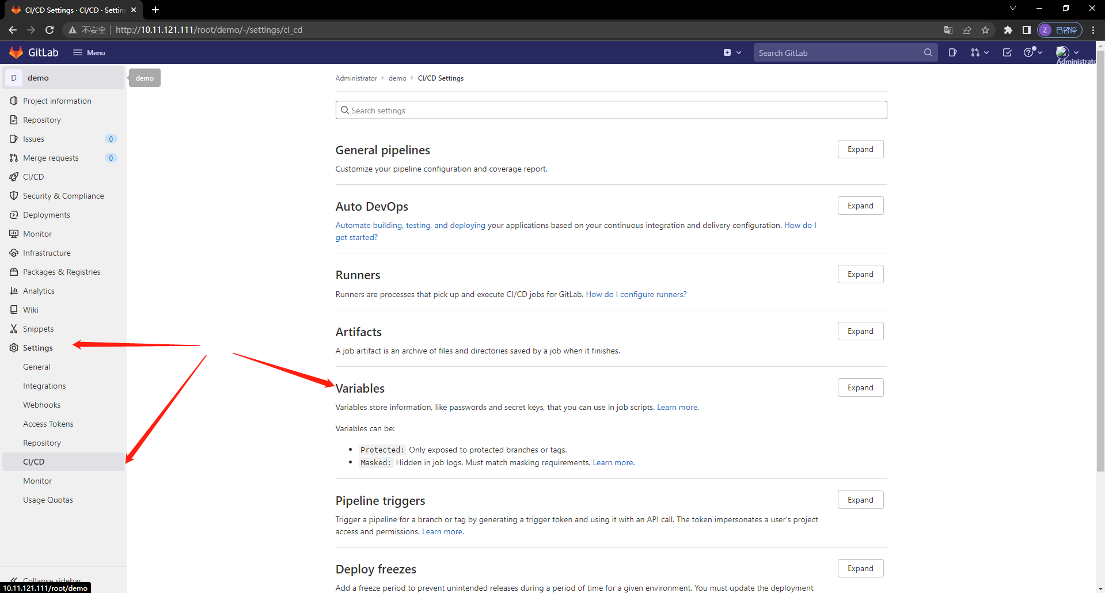
Task: Click the magnifier icon in Search GitLab
Action: [x=928, y=52]
